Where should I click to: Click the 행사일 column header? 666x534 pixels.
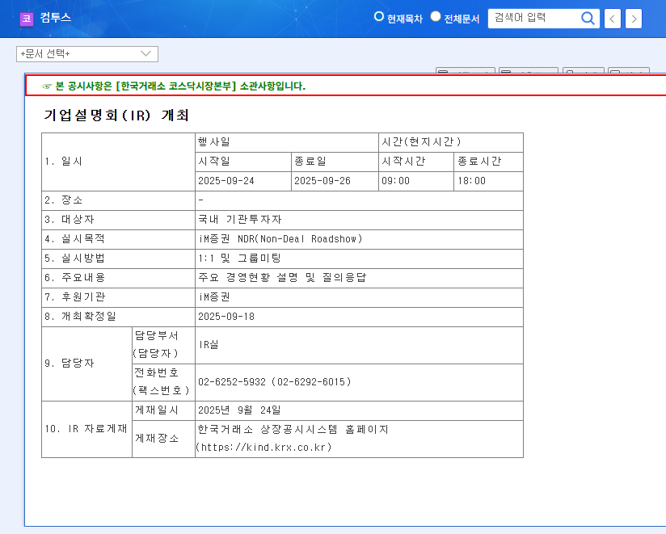coord(287,142)
